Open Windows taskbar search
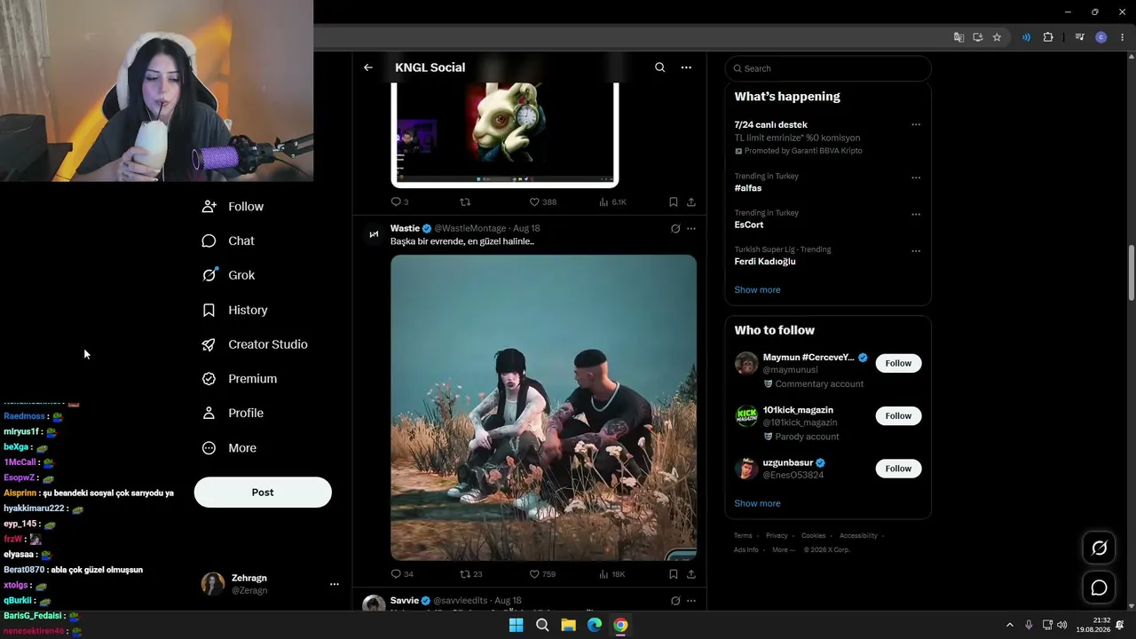Screen dimensions: 1136x639 (x=542, y=626)
